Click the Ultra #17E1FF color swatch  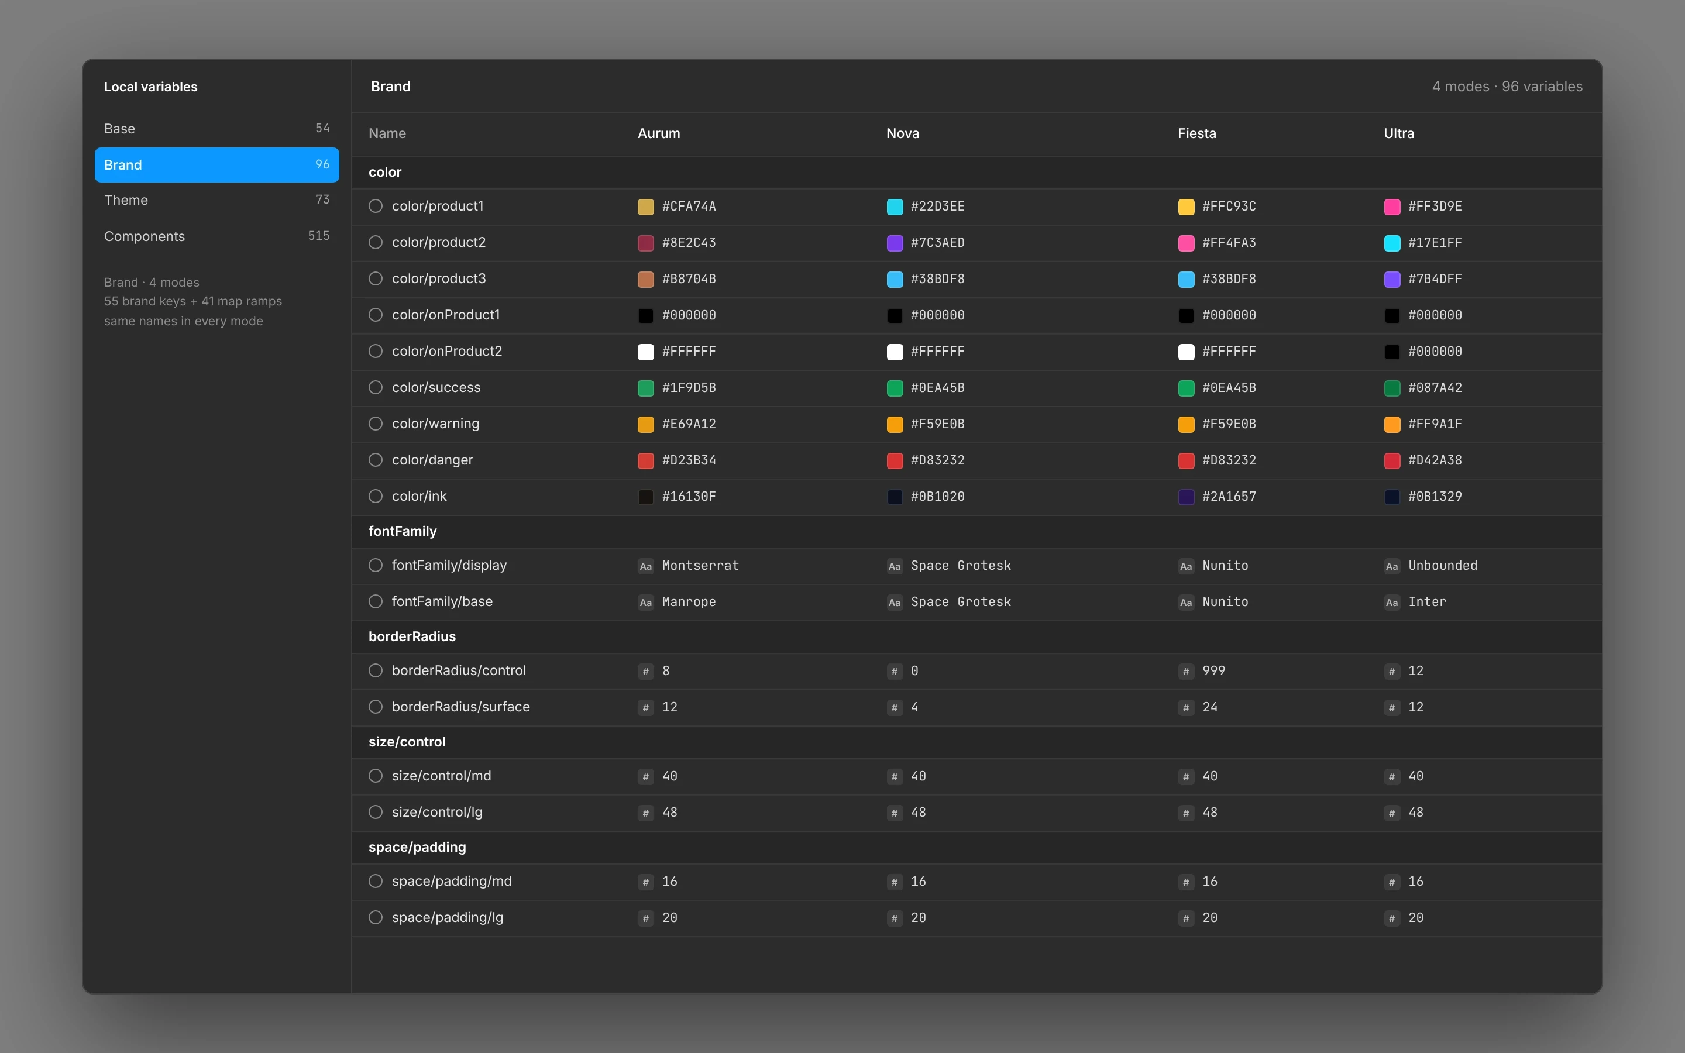tap(1392, 243)
